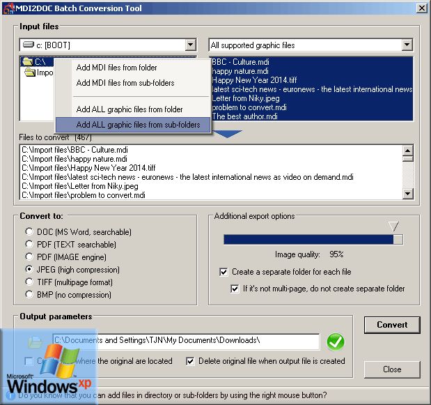Select DOC (MS Word, searchable) format

[29, 231]
